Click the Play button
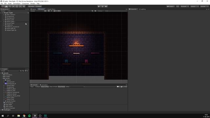The height and width of the screenshot is (118, 210). click(99, 7)
